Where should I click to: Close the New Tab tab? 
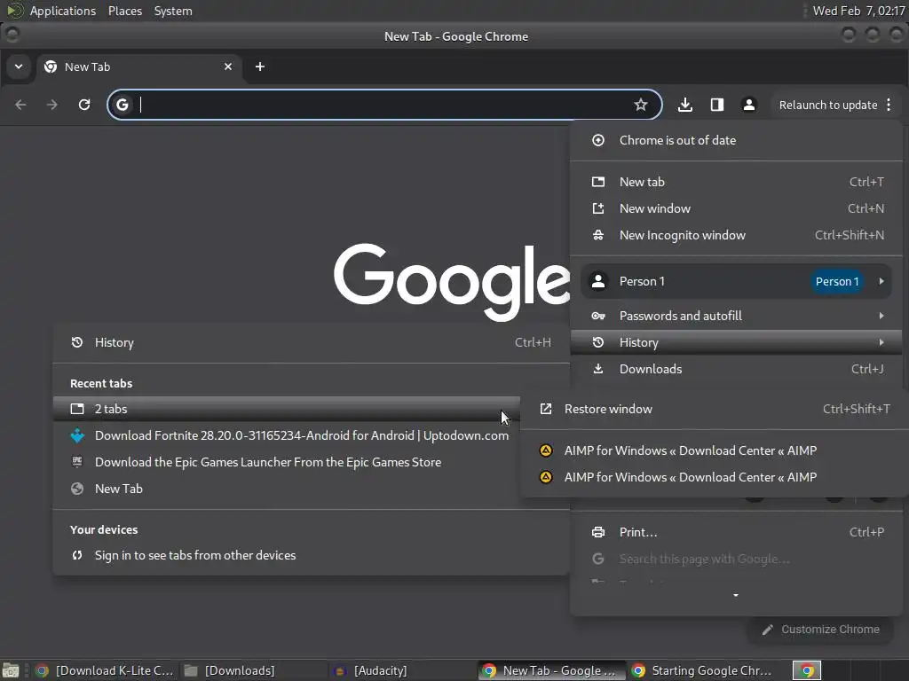[228, 67]
